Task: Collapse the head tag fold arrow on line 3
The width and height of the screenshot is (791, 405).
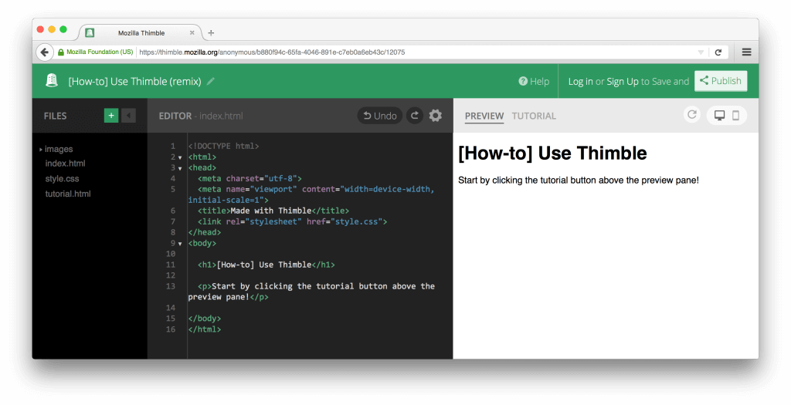Action: tap(180, 168)
